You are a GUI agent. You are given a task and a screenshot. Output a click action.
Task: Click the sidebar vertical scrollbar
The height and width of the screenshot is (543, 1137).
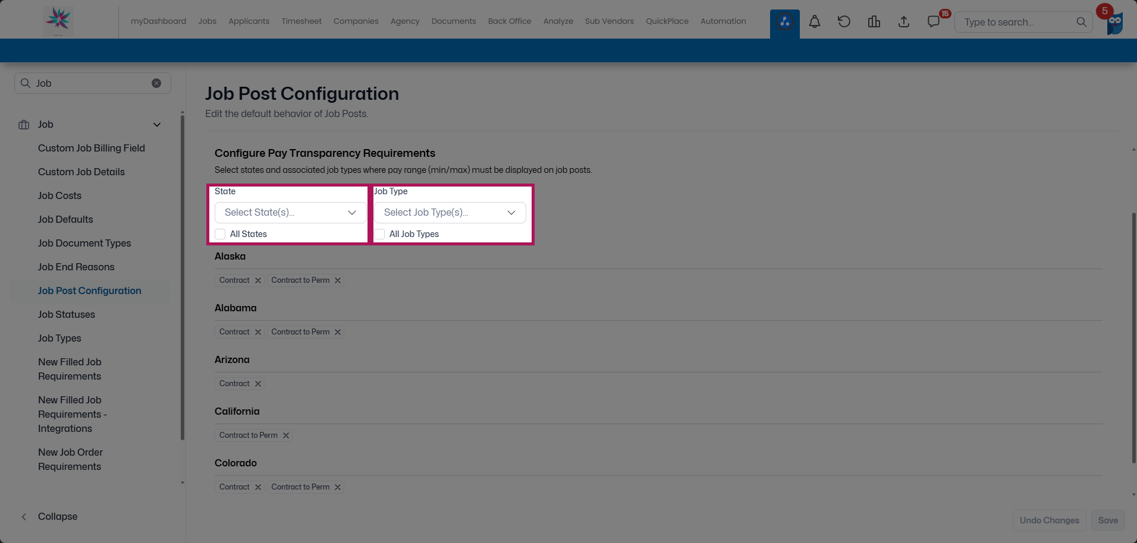click(183, 277)
